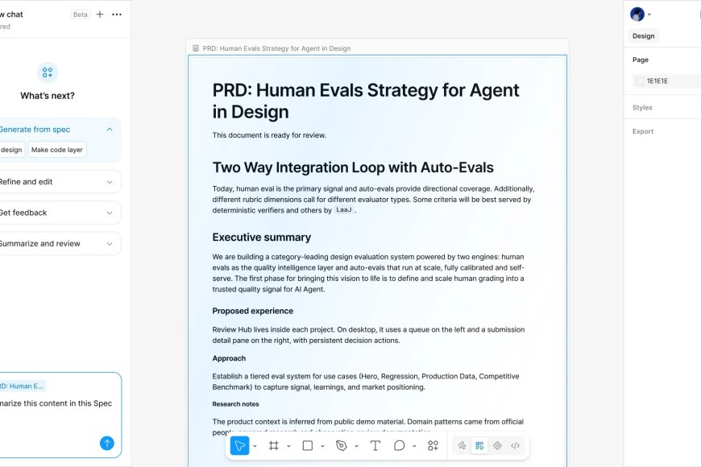Click the "LaaJ" inline code chip
This screenshot has width=701, height=467.
(x=344, y=209)
